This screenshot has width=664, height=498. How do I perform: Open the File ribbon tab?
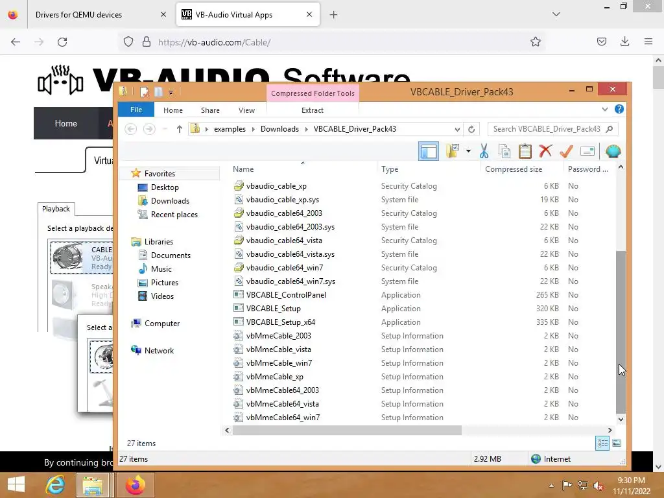(136, 110)
